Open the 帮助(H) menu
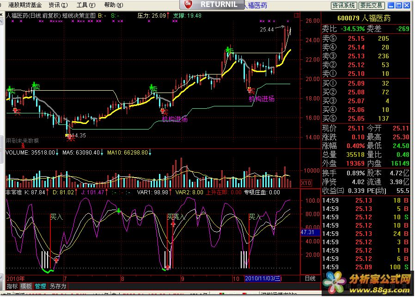 coord(114,5)
